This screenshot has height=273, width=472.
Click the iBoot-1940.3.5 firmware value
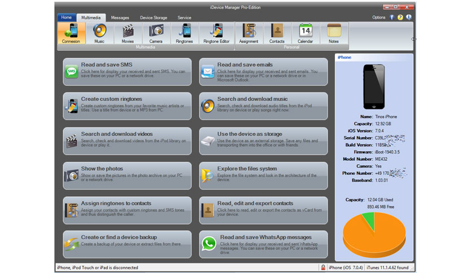(387, 152)
